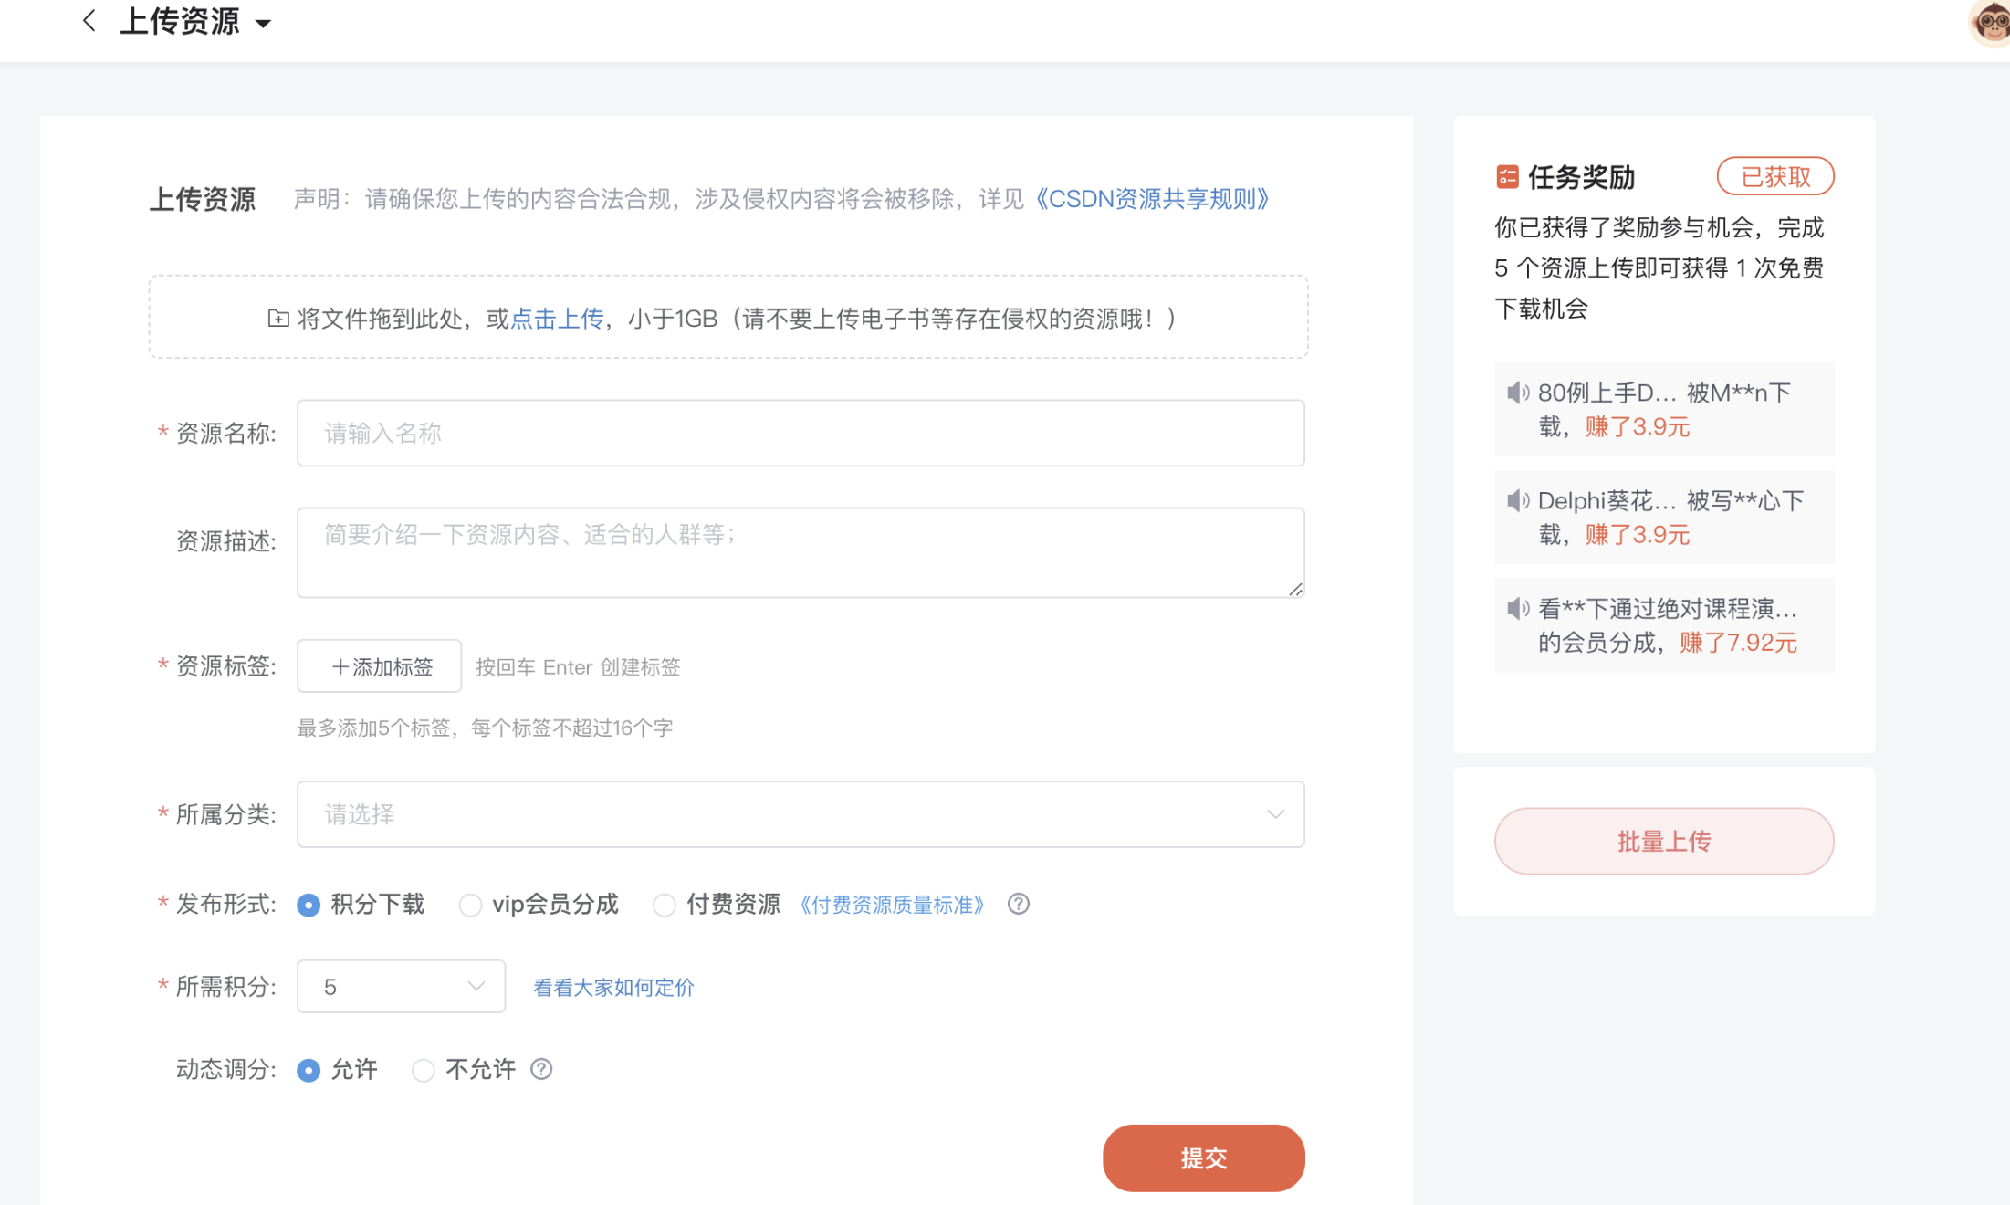Click into the 资源名称 input field
2010x1205 pixels.
(800, 433)
